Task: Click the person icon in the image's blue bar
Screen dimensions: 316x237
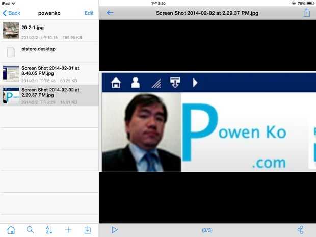Action: coord(135,83)
